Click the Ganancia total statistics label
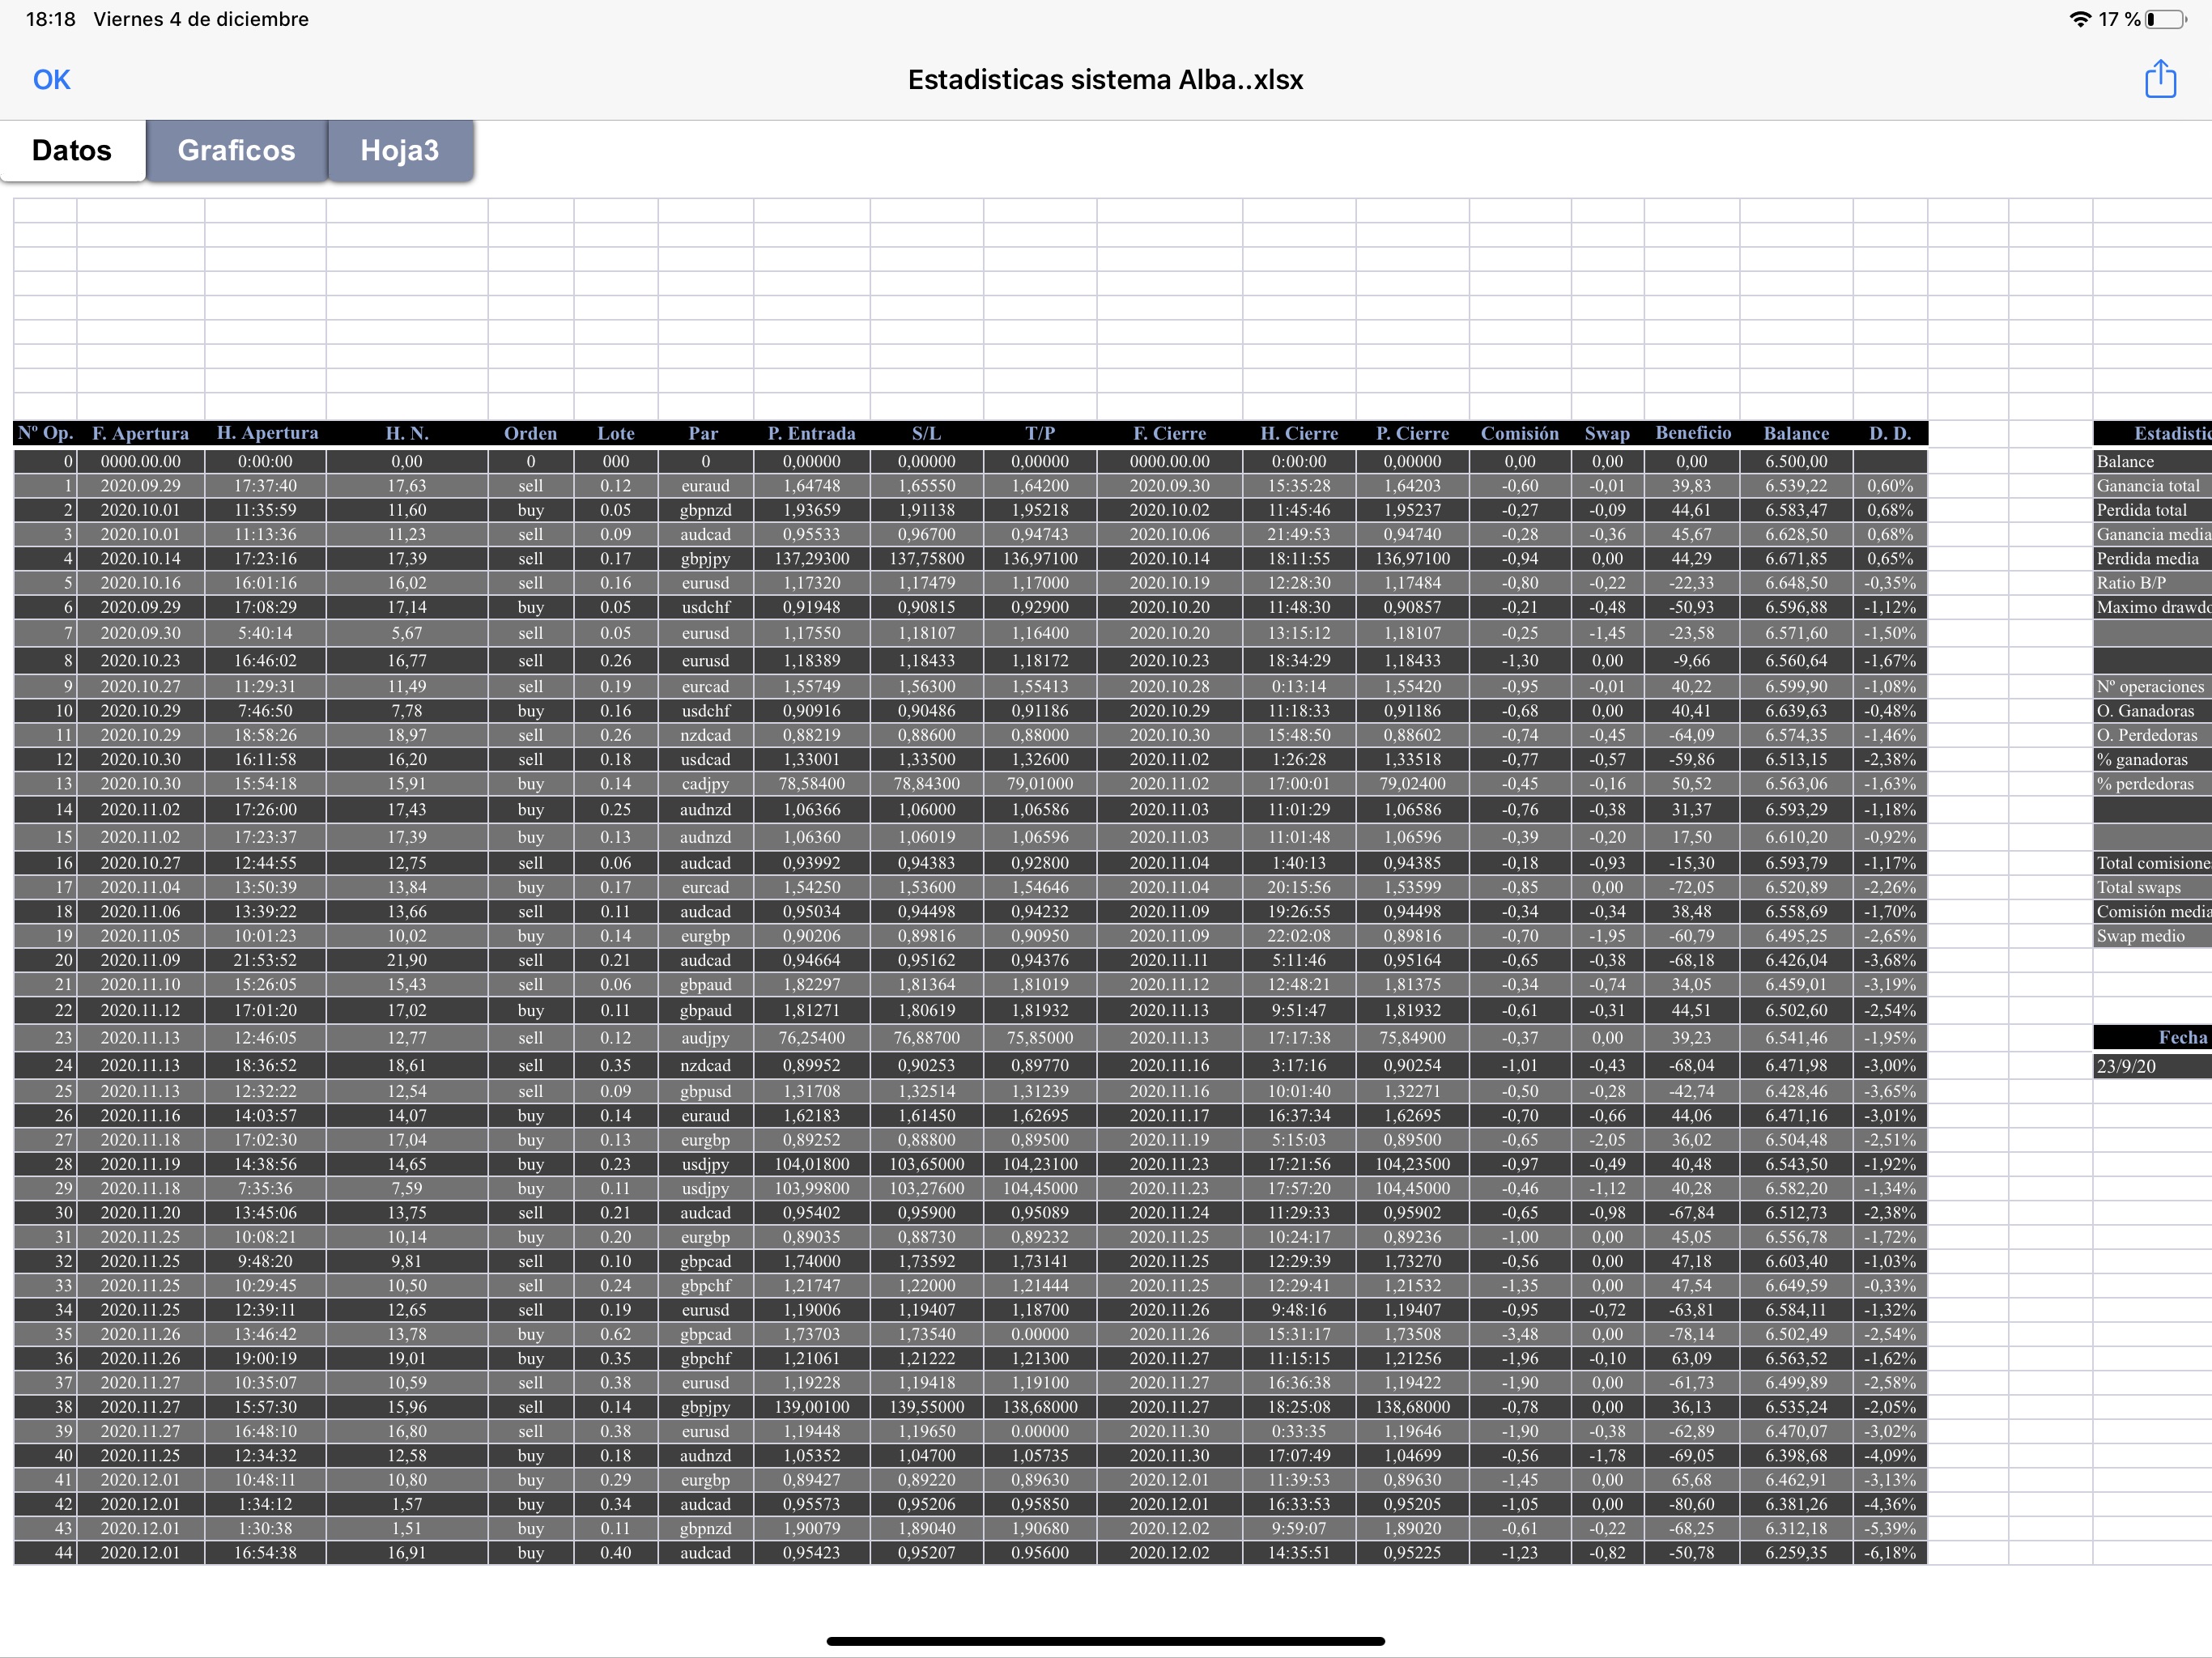This screenshot has width=2212, height=1658. coord(2148,486)
